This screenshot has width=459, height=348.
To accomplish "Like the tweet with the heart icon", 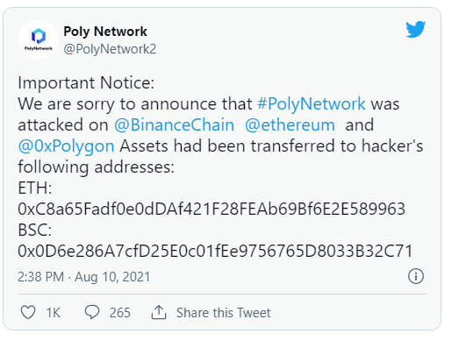I will tap(28, 312).
